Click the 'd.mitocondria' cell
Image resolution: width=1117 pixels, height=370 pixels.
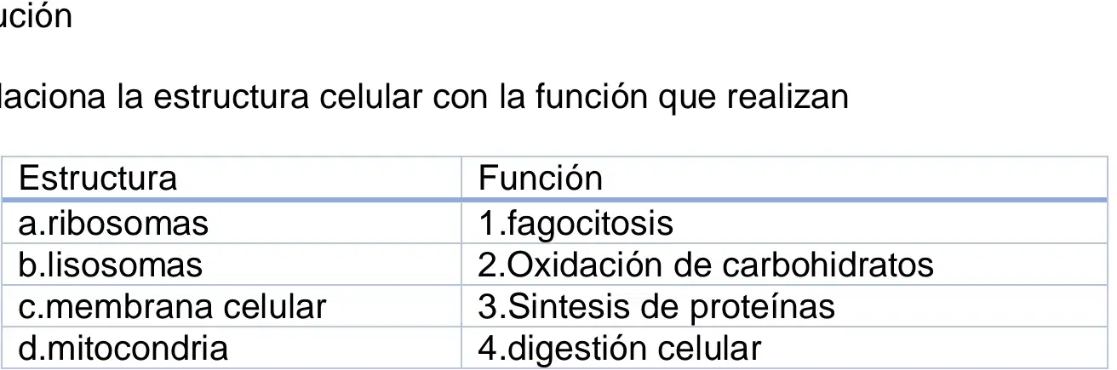point(236,348)
